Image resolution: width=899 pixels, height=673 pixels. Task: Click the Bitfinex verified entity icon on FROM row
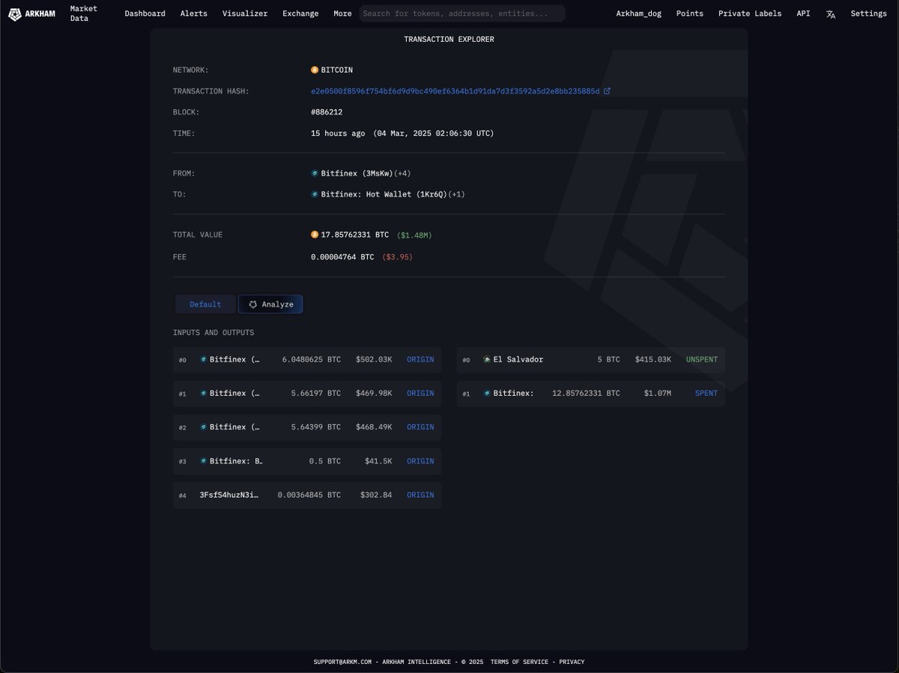click(x=315, y=172)
